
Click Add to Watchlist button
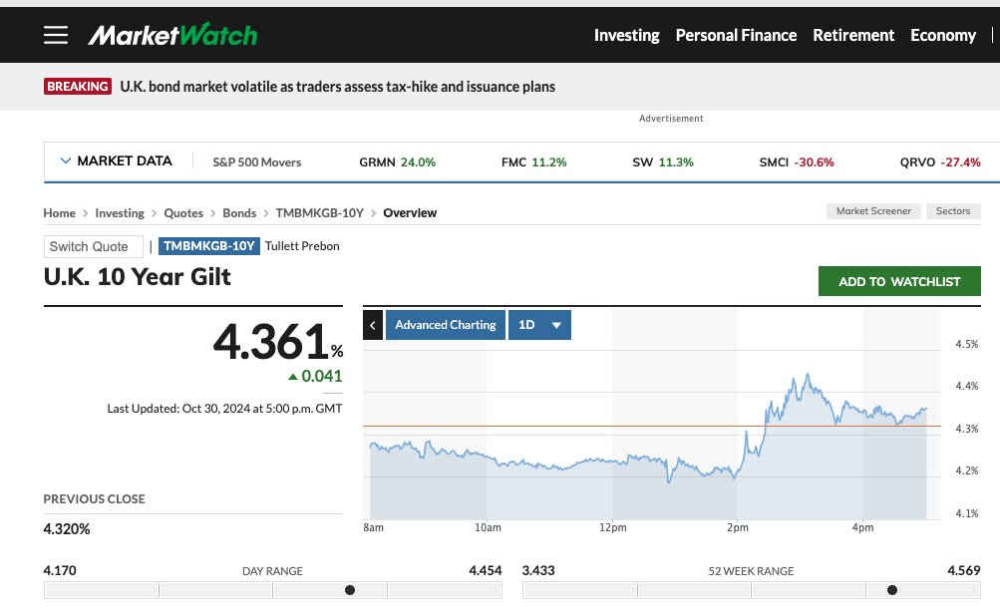pos(899,281)
